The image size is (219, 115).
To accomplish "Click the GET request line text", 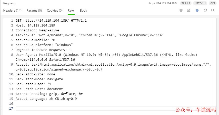I will pyautogui.click(x=51, y=20).
